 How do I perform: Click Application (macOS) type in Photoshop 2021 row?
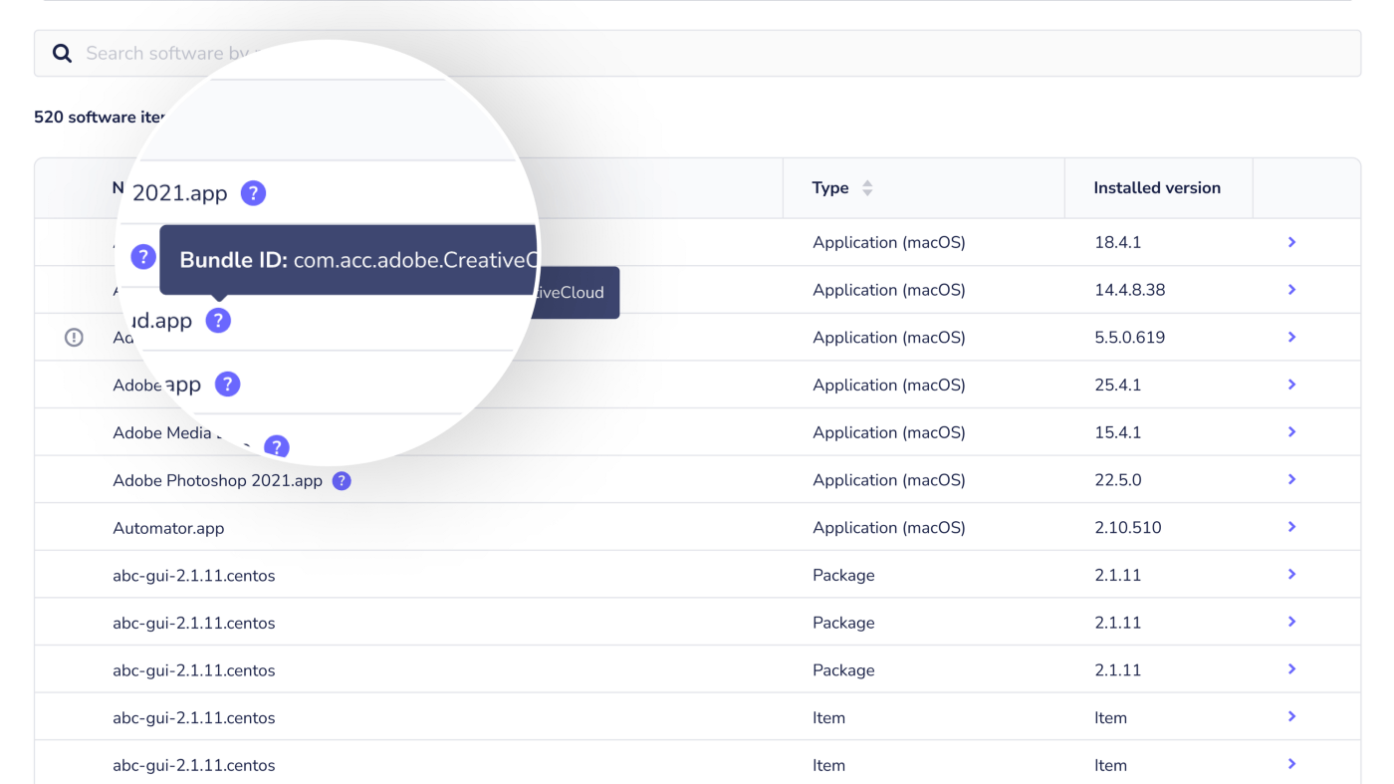[x=889, y=480]
